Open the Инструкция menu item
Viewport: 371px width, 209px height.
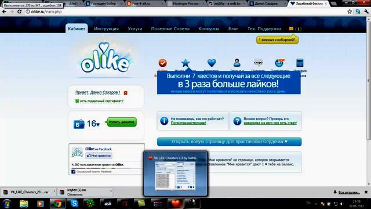click(106, 28)
